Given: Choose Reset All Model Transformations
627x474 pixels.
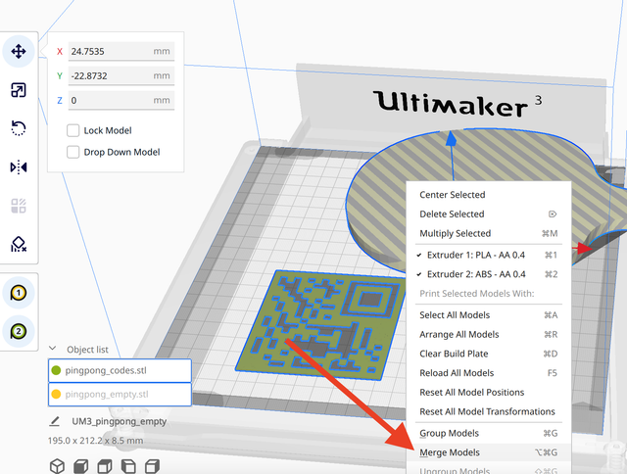Looking at the screenshot, I should (488, 411).
